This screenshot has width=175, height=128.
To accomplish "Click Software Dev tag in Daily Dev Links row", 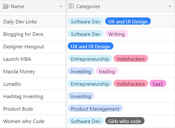I will [86, 21].
